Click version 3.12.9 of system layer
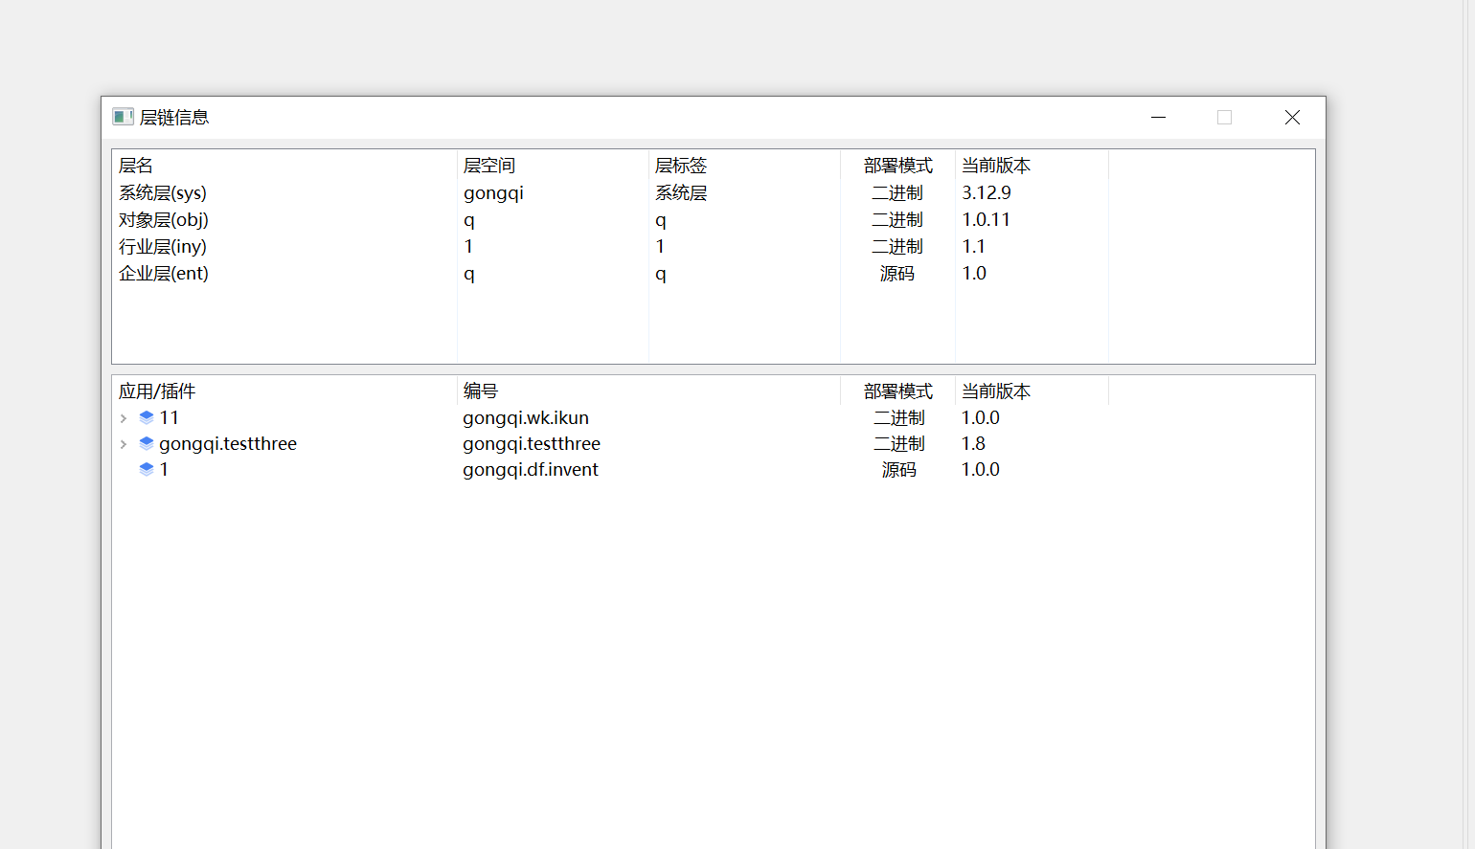1475x849 pixels. 987,193
